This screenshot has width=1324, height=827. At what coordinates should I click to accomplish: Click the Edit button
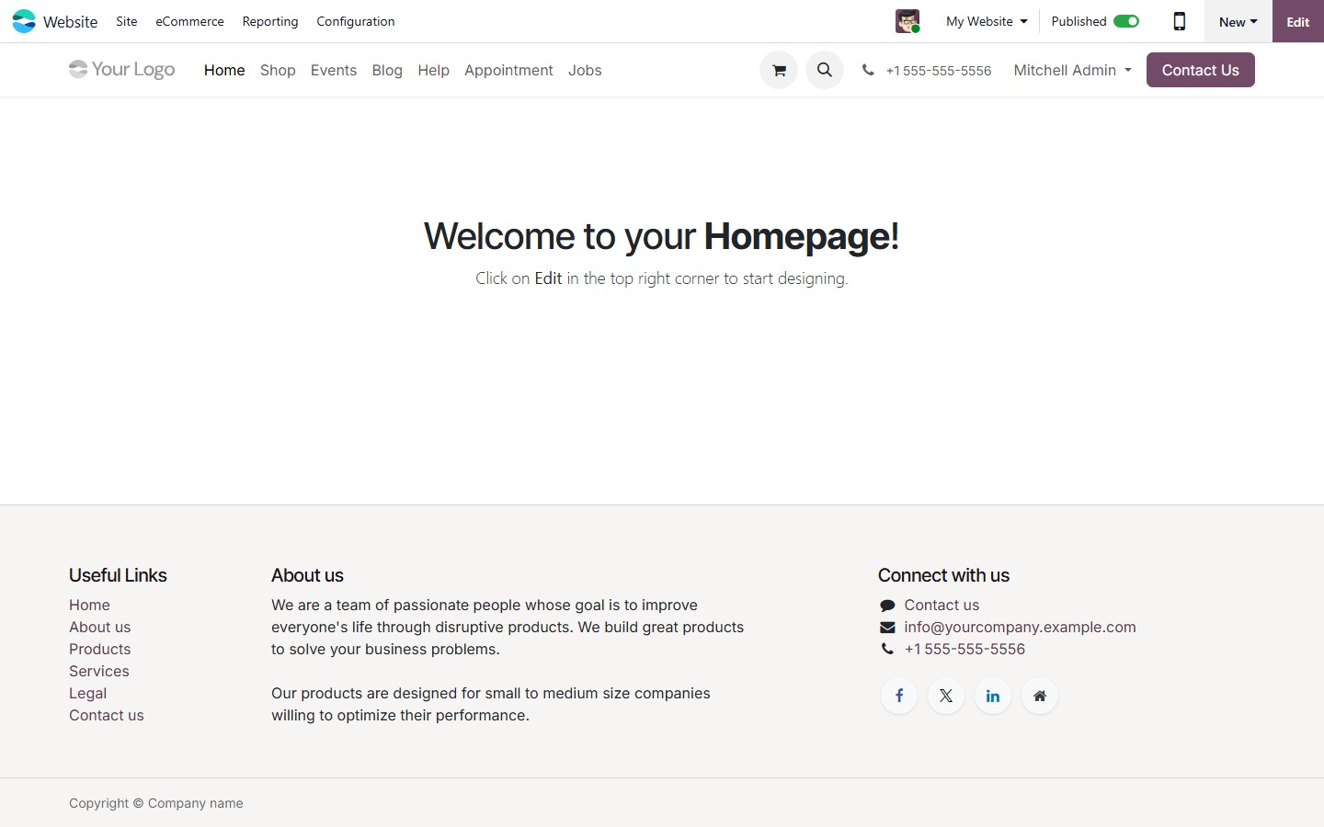click(1297, 21)
